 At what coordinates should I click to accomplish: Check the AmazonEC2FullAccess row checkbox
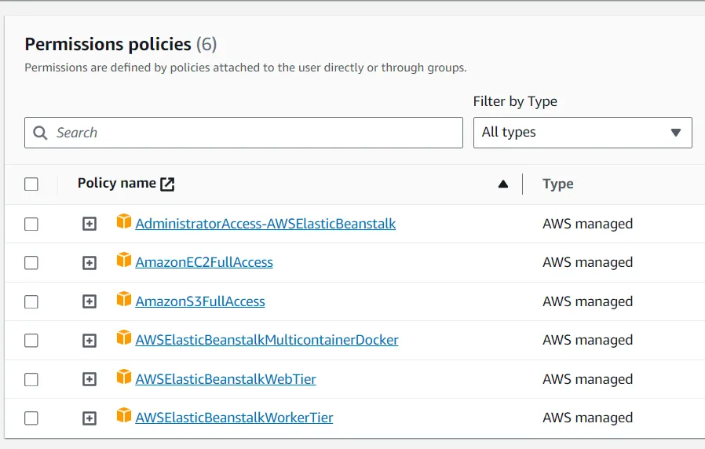point(31,263)
